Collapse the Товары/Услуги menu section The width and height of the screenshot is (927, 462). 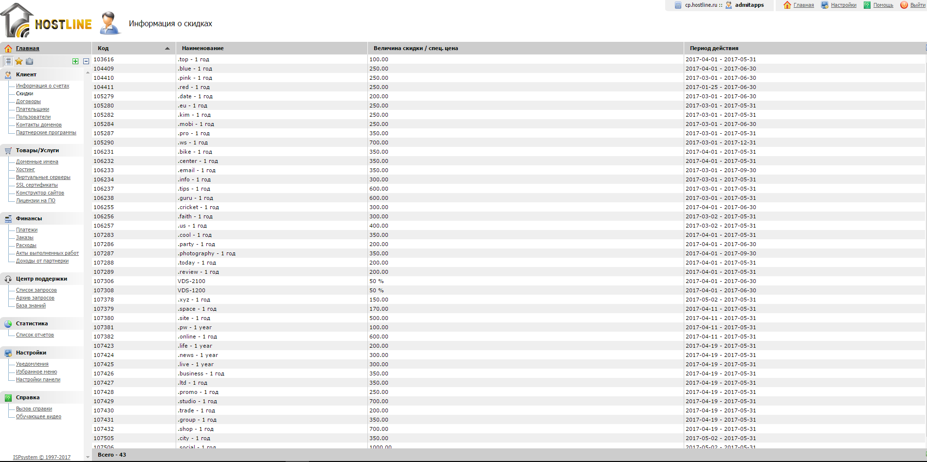(x=37, y=150)
